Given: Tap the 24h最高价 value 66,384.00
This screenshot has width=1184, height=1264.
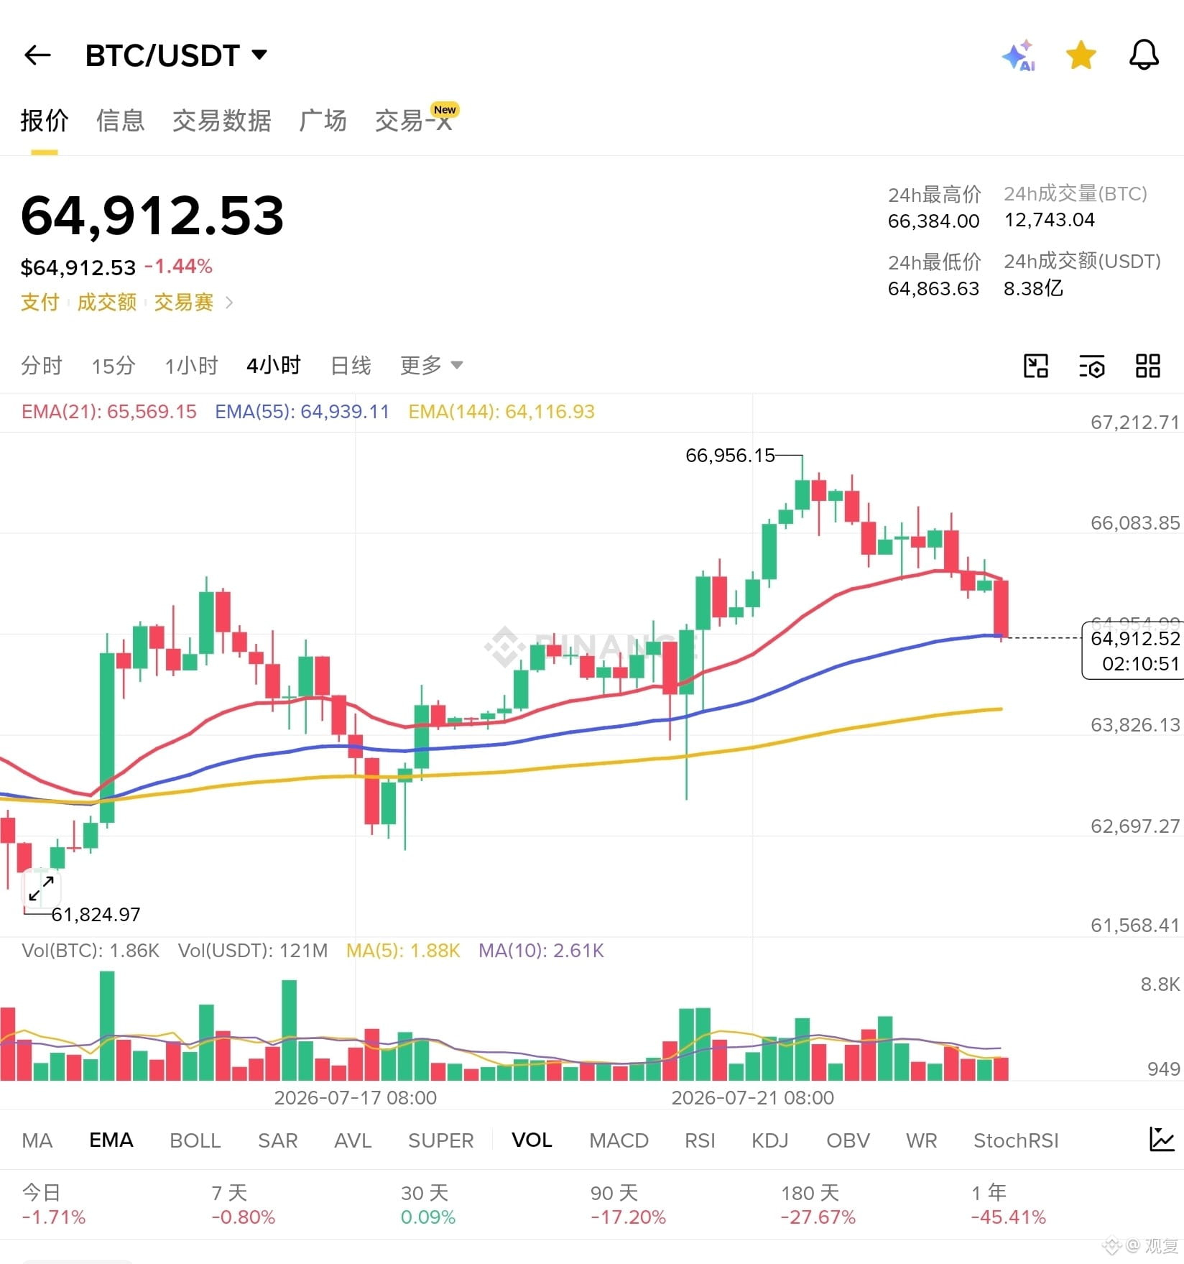Looking at the screenshot, I should coord(933,221).
